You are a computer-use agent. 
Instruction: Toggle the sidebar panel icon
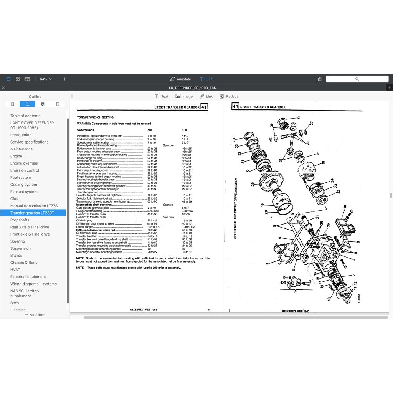(8, 79)
